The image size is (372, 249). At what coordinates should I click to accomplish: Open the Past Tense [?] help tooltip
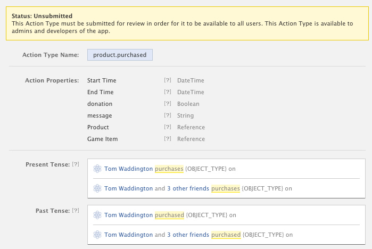[x=76, y=211]
